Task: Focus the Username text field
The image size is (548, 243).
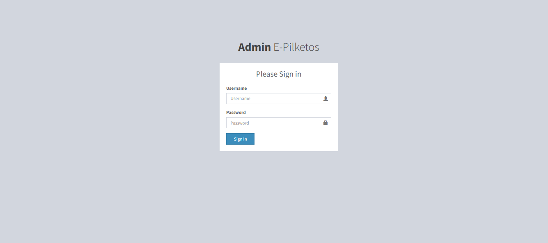Action: (x=278, y=98)
